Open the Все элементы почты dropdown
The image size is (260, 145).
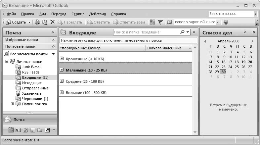(x=53, y=54)
